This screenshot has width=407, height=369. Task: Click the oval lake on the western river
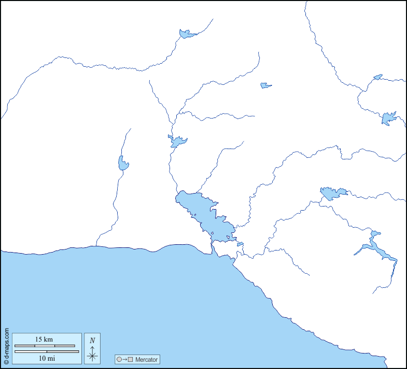pos(123,164)
